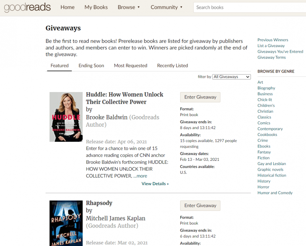Click the Goodreads logo
Screen dimensions: 306x246
27,7
